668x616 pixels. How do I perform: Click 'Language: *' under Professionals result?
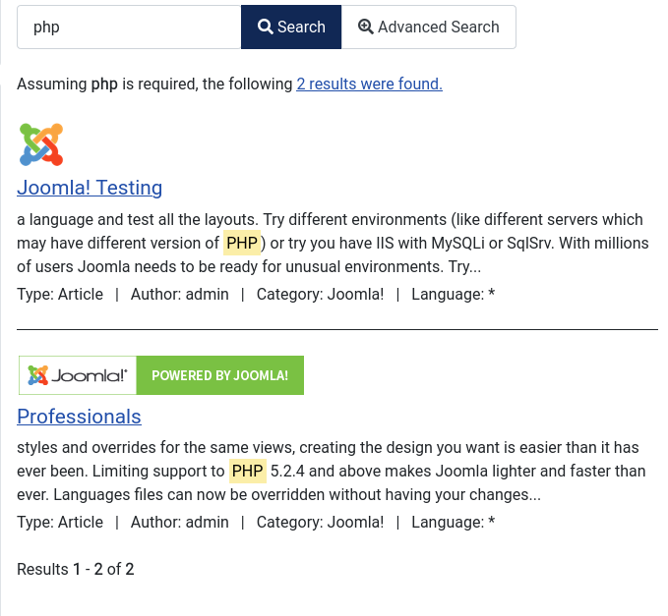[453, 523]
